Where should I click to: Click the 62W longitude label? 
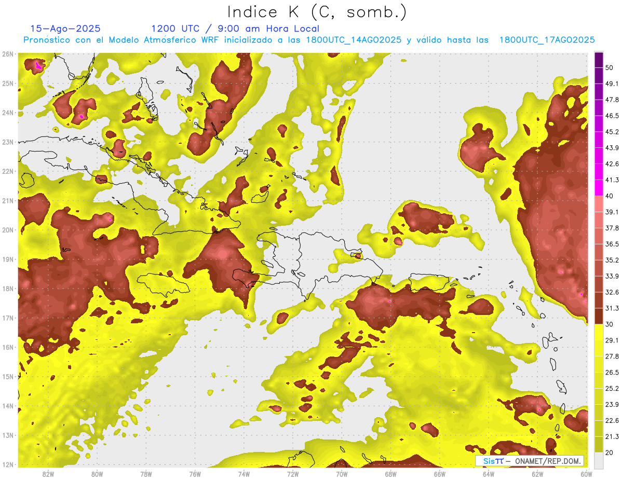tap(537, 474)
